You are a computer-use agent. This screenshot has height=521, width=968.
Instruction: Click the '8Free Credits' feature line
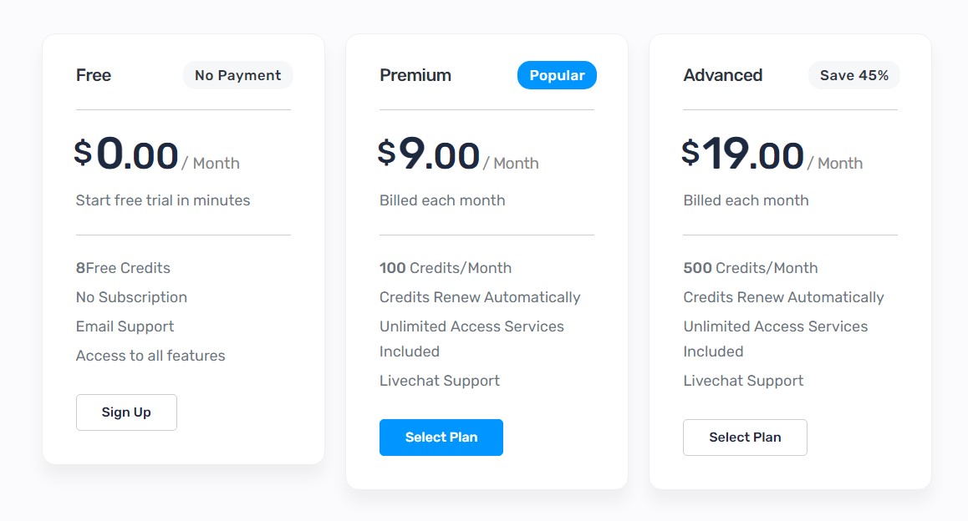(x=123, y=268)
